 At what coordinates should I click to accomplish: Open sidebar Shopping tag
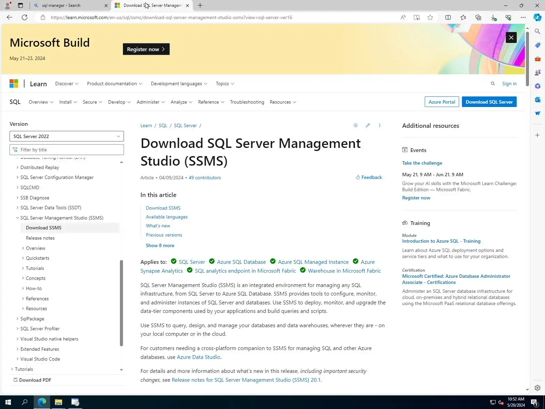(x=538, y=45)
